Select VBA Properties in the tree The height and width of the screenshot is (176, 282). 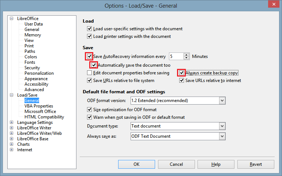point(38,106)
